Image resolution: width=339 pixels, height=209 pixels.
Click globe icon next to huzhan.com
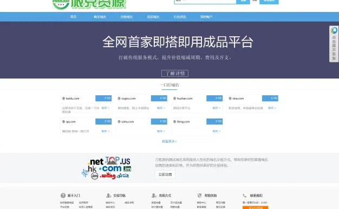[x=174, y=99]
